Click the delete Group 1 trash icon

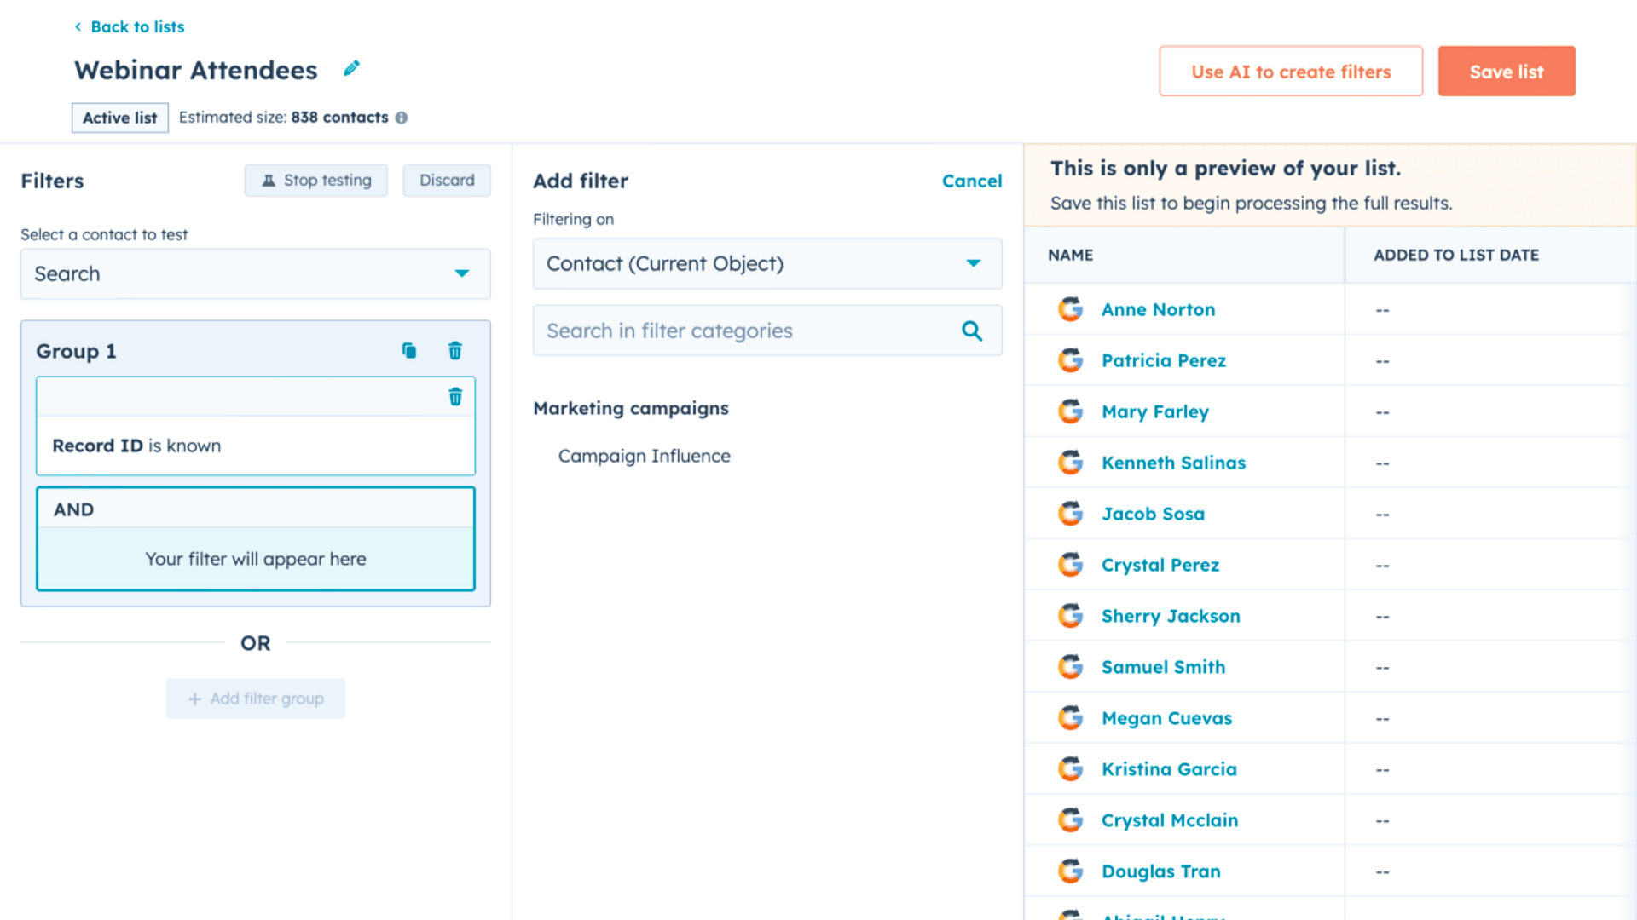455,350
